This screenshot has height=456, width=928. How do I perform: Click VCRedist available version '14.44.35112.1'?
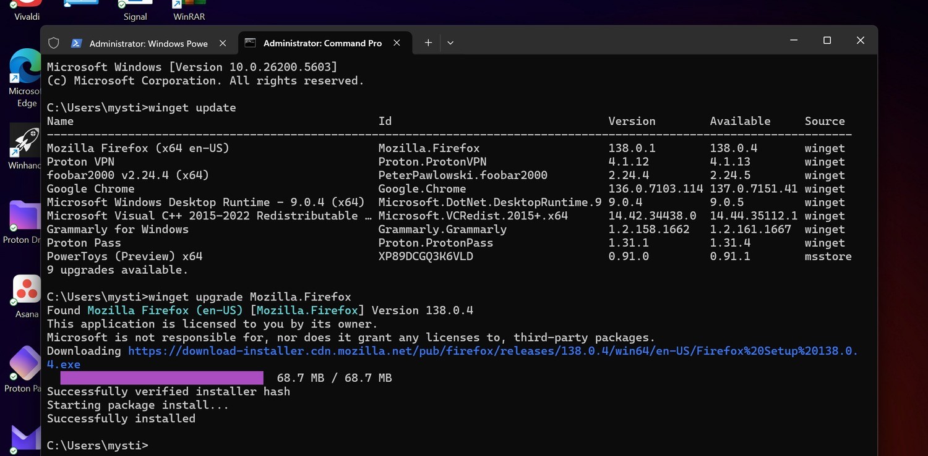click(754, 216)
